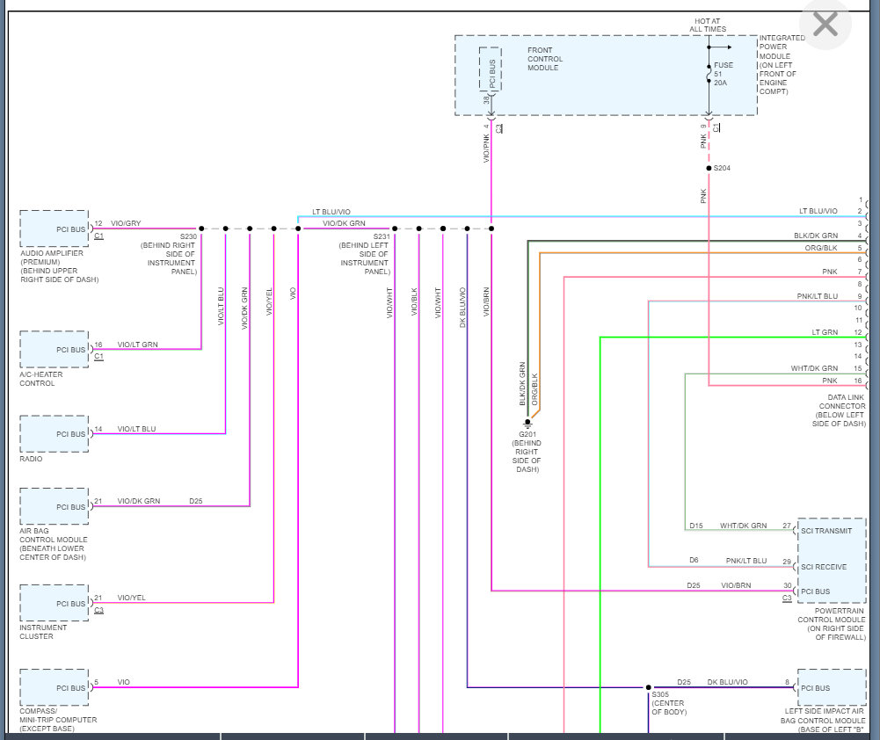The image size is (880, 740).
Task: Click the LT GRN label at connector pin 12
Action: (x=825, y=332)
